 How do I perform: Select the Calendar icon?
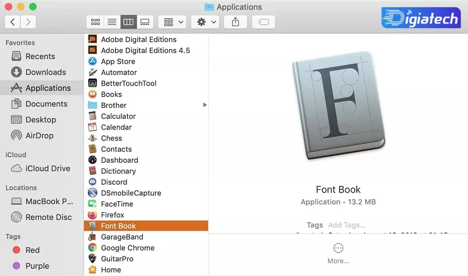(92, 127)
